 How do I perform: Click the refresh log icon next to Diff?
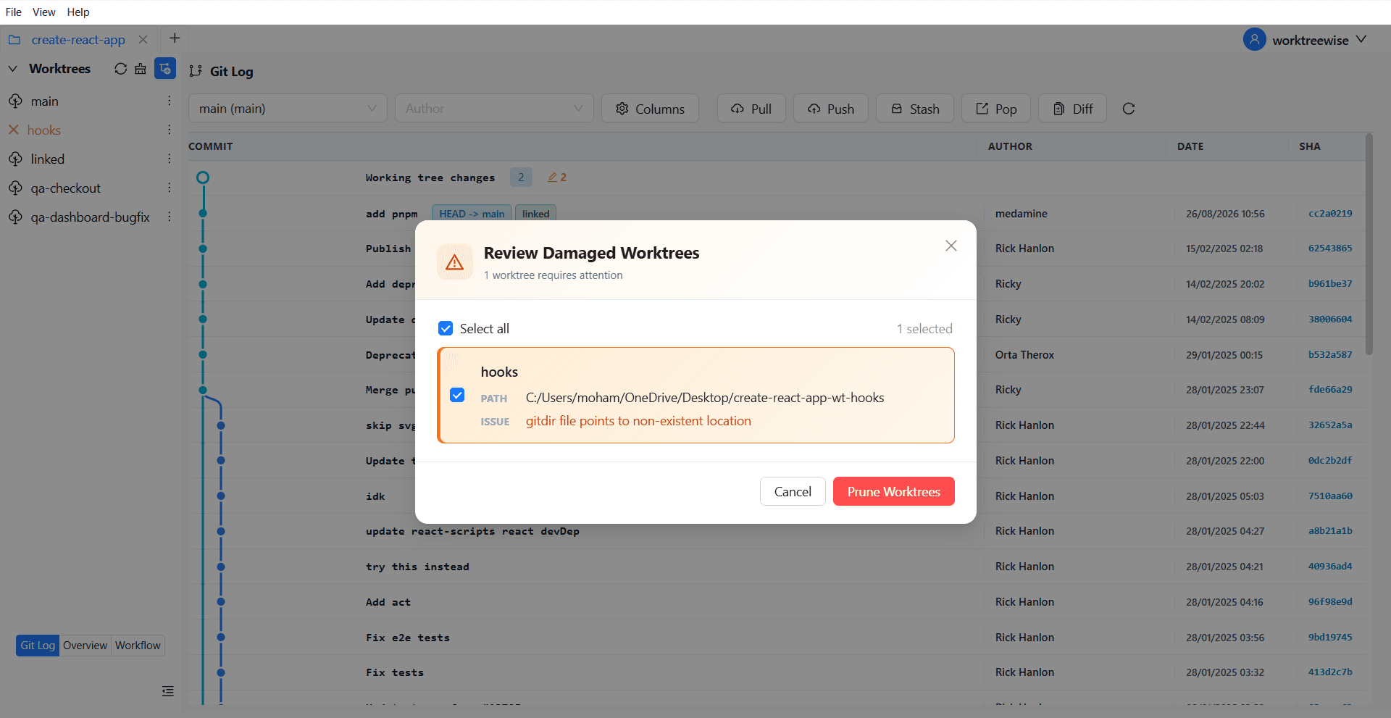pos(1129,109)
